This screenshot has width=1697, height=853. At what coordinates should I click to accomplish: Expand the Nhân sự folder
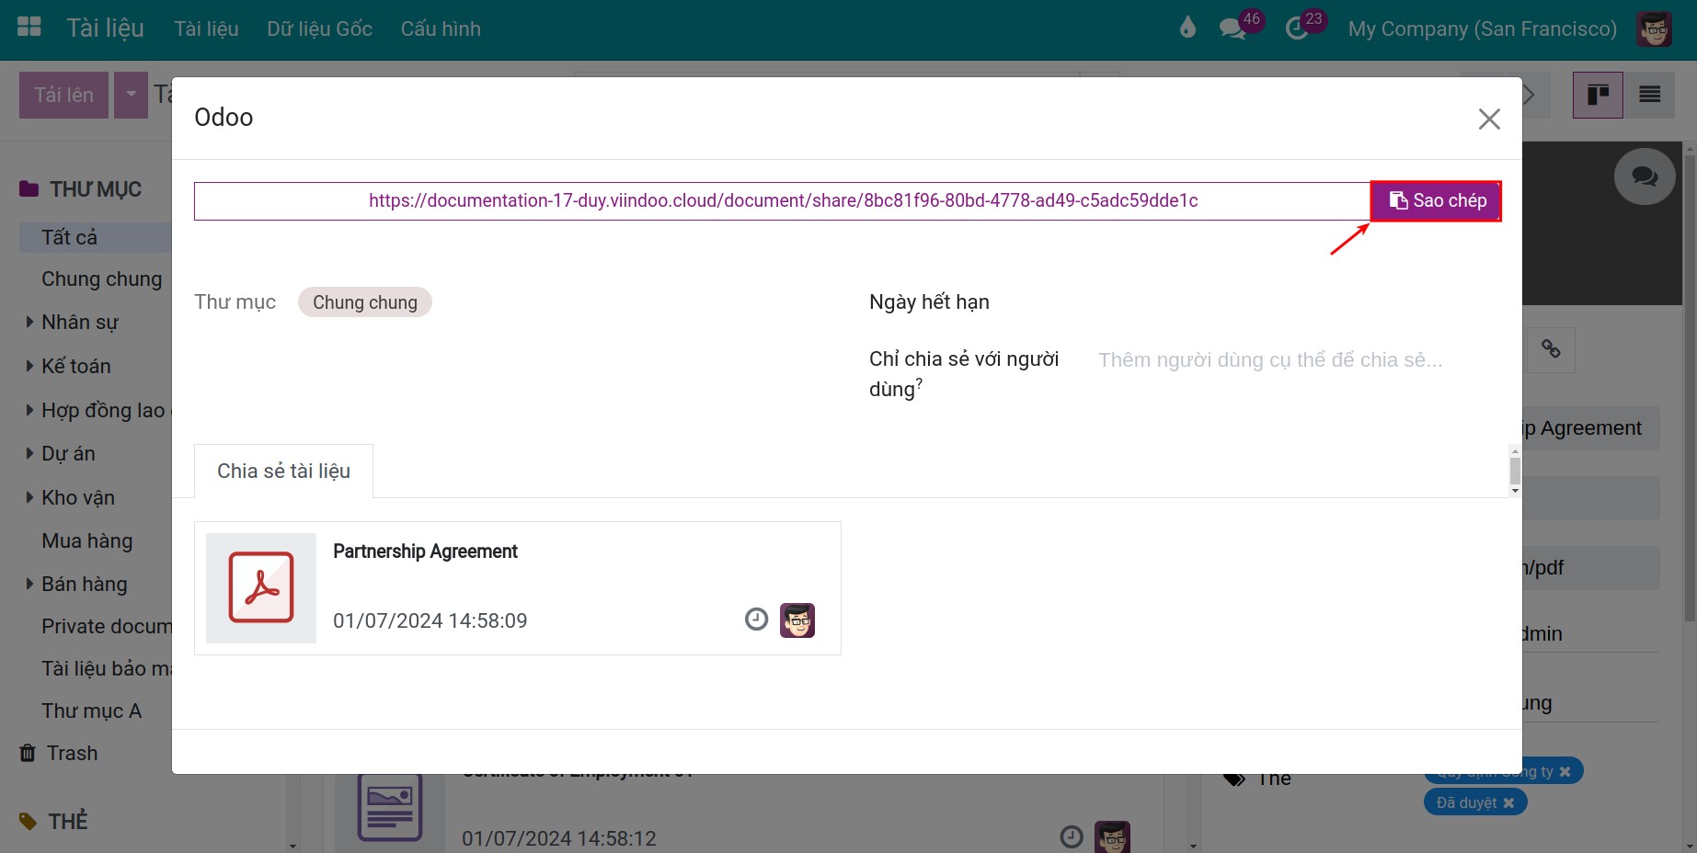(x=29, y=322)
